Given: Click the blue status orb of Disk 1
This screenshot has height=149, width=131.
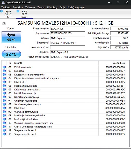Looking at the screenshot, I should 18,11.
